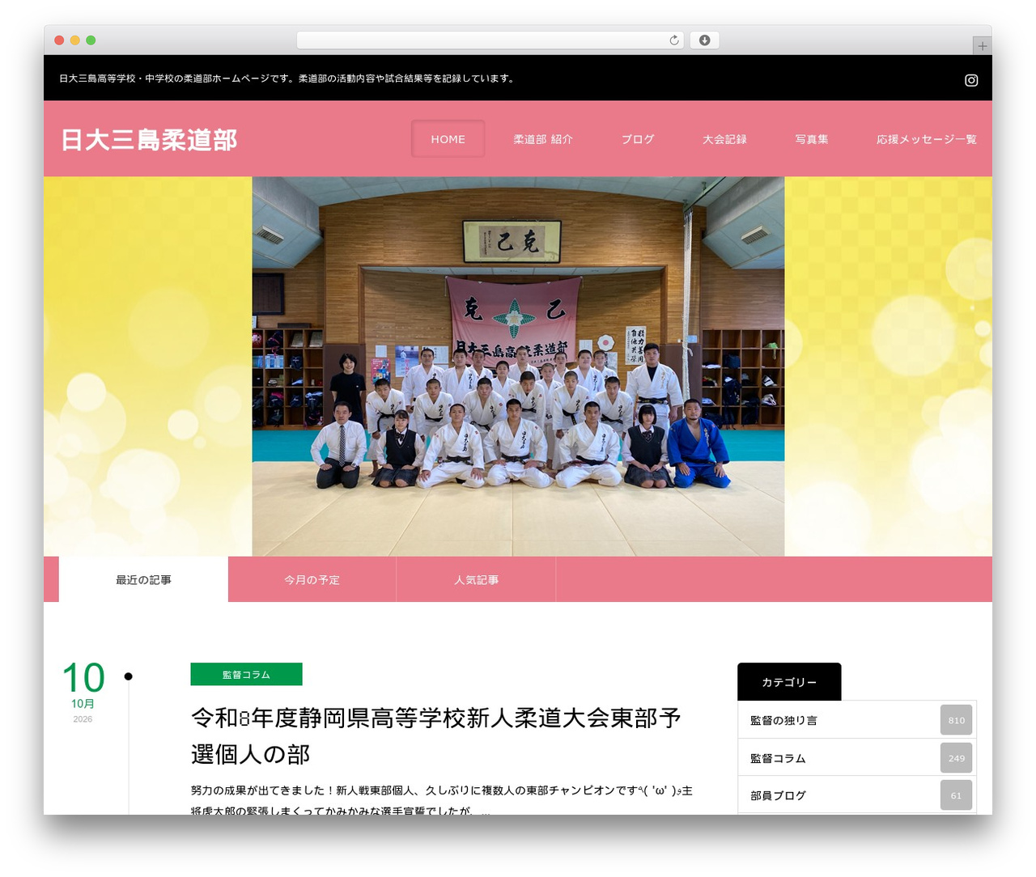Click the 810 count badge
Image resolution: width=1036 pixels, height=877 pixels.
tap(956, 720)
